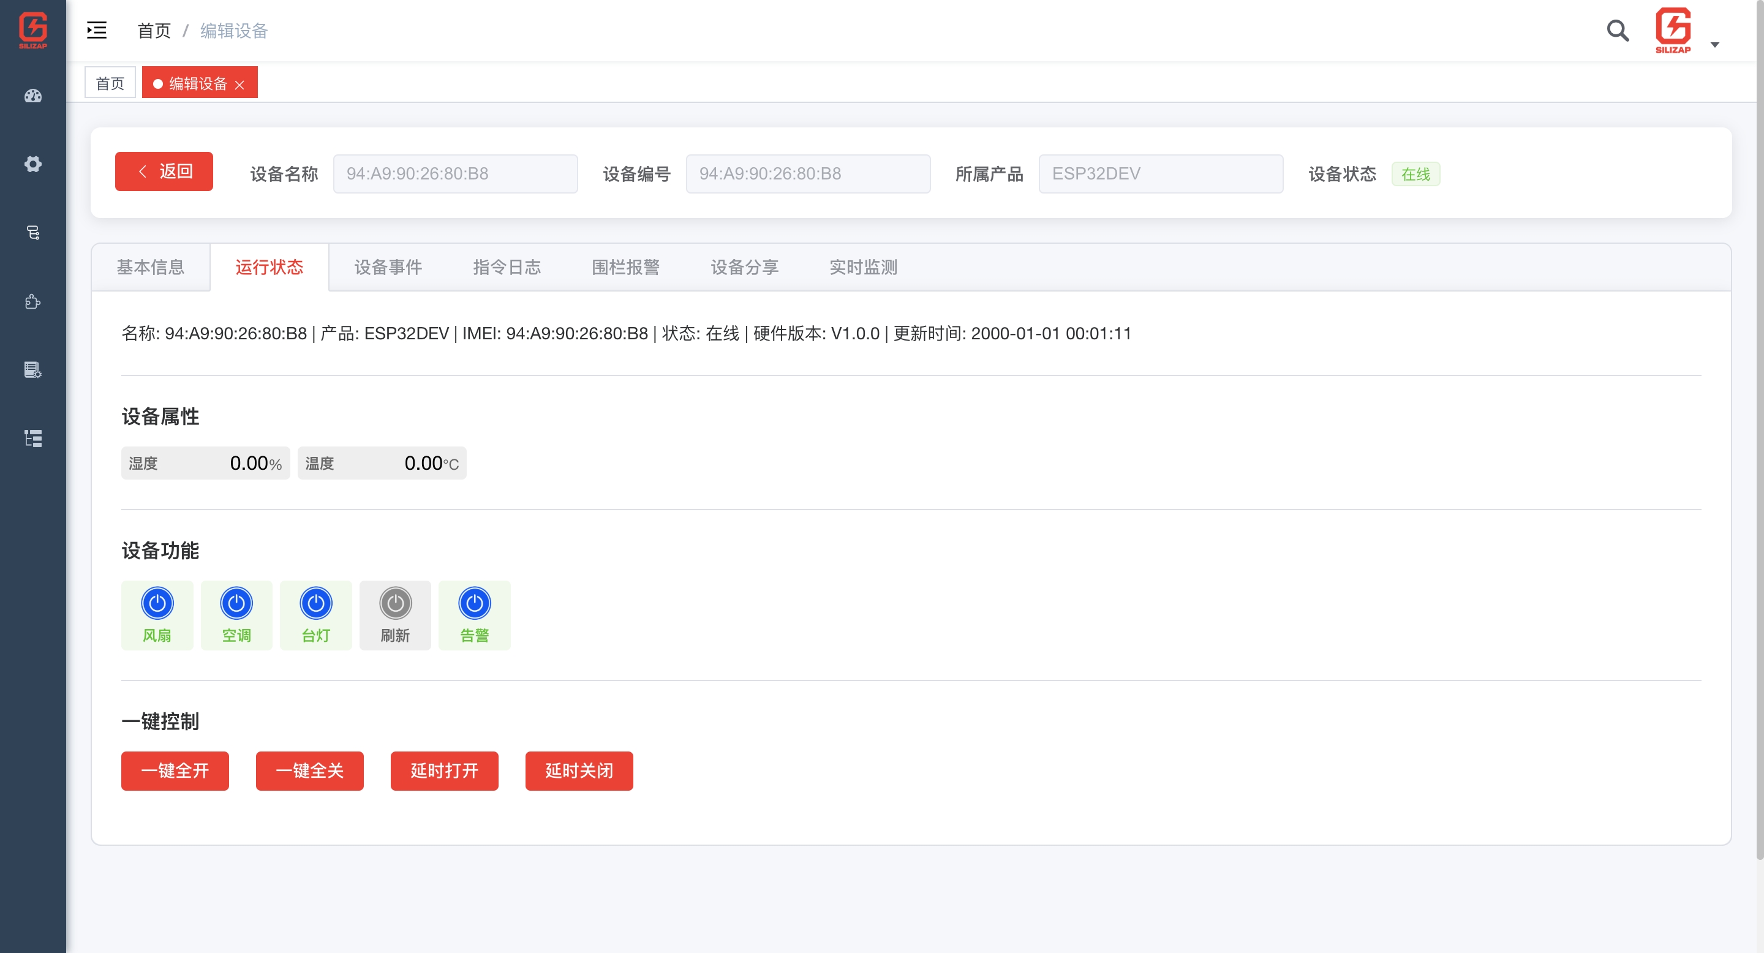Screen dimensions: 1764x953
Task: Expand user avatar dropdown arrow
Action: [x=1715, y=45]
